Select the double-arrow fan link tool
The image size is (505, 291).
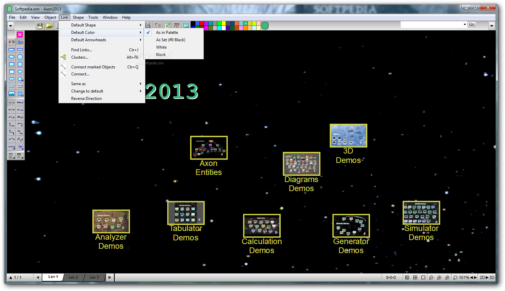tap(20, 147)
